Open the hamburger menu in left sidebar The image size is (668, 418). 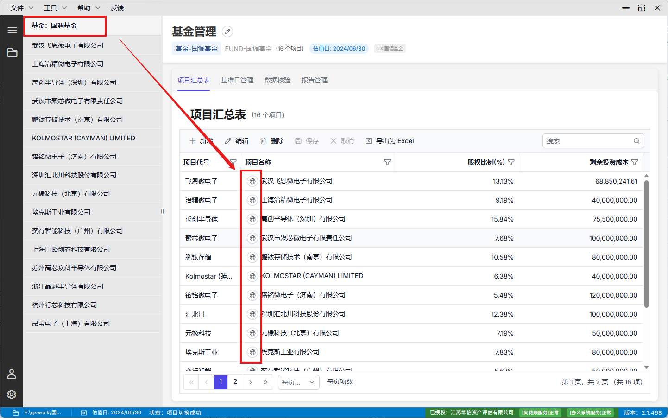(12, 30)
